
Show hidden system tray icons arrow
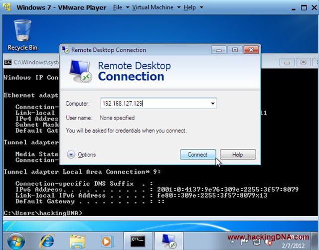[233, 242]
